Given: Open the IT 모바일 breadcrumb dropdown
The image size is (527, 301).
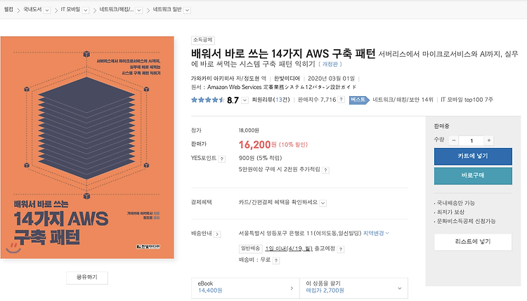Looking at the screenshot, I should pos(86,11).
